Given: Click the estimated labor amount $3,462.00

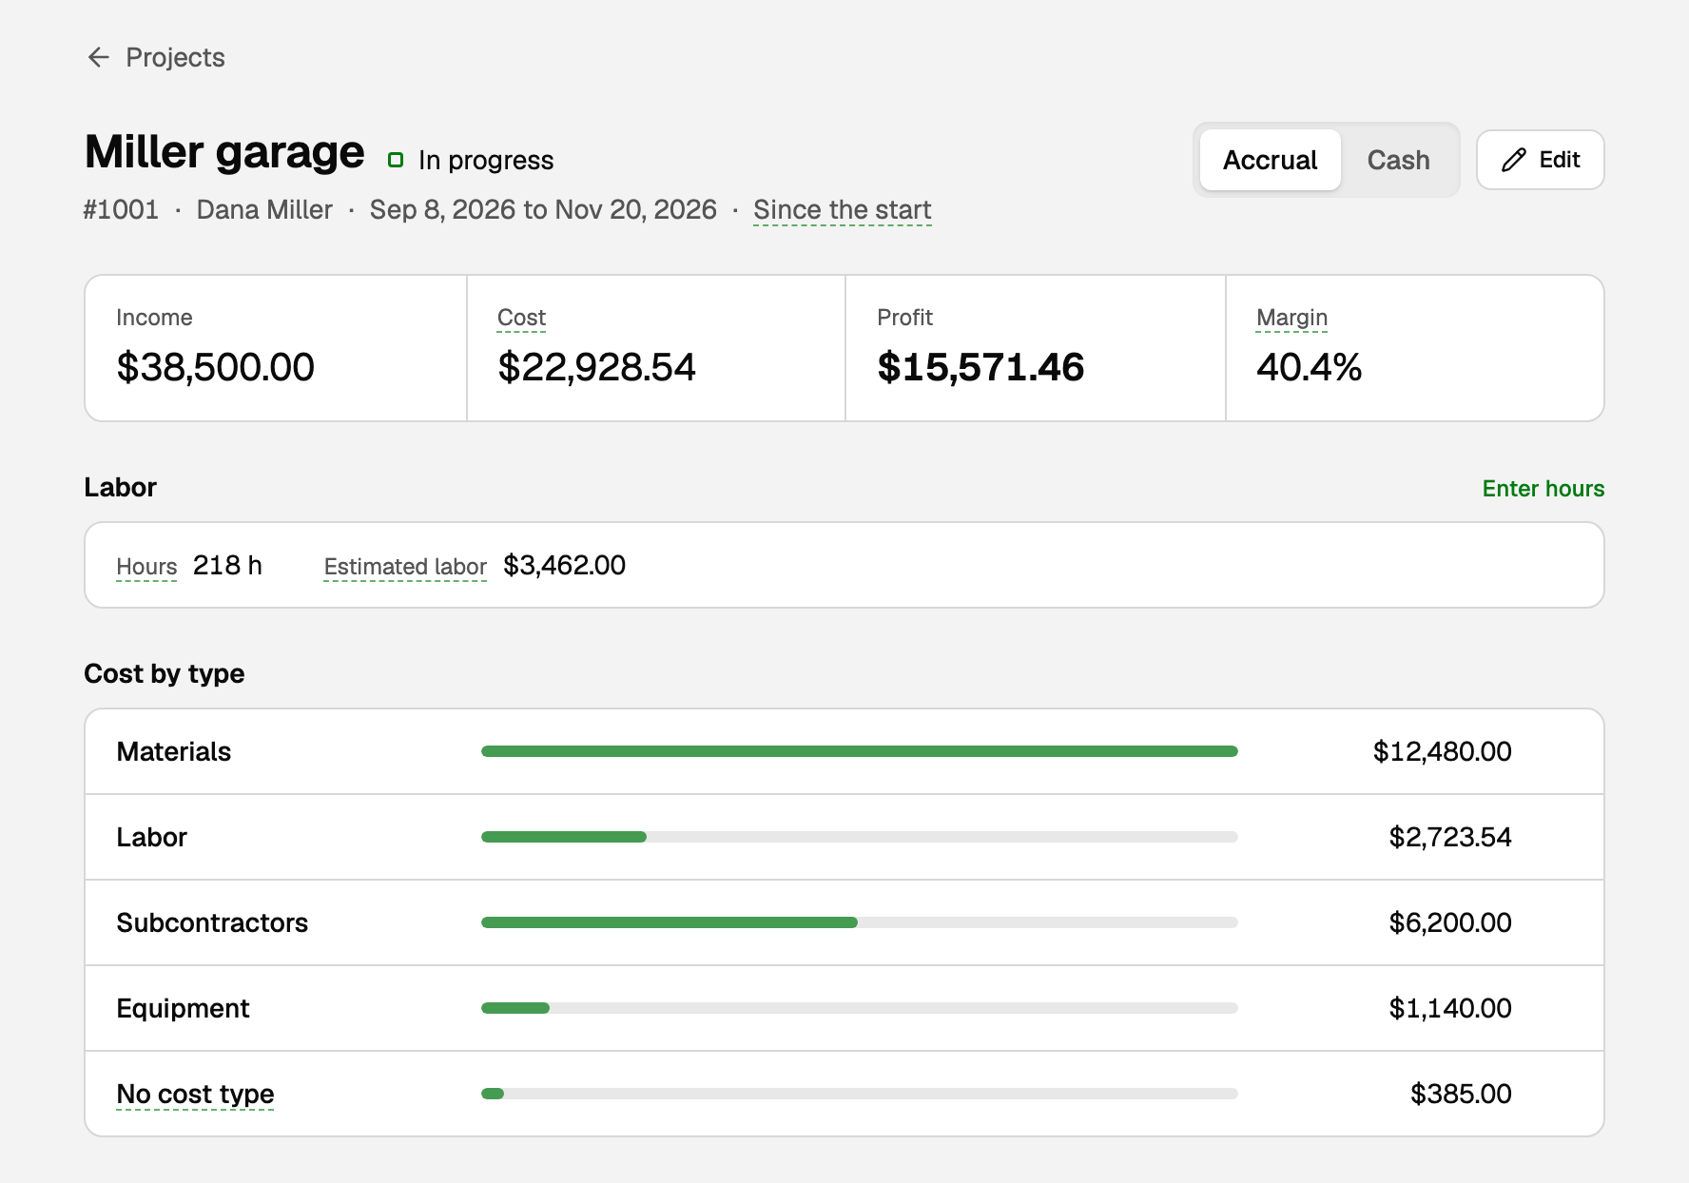Looking at the screenshot, I should 564,566.
